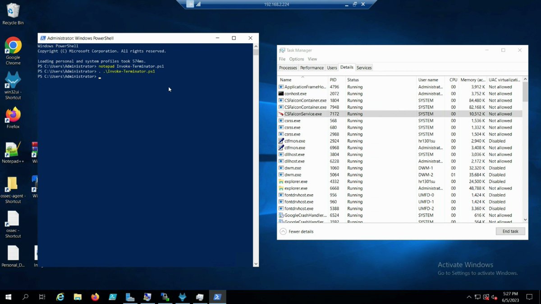Click the End task button

click(510, 231)
